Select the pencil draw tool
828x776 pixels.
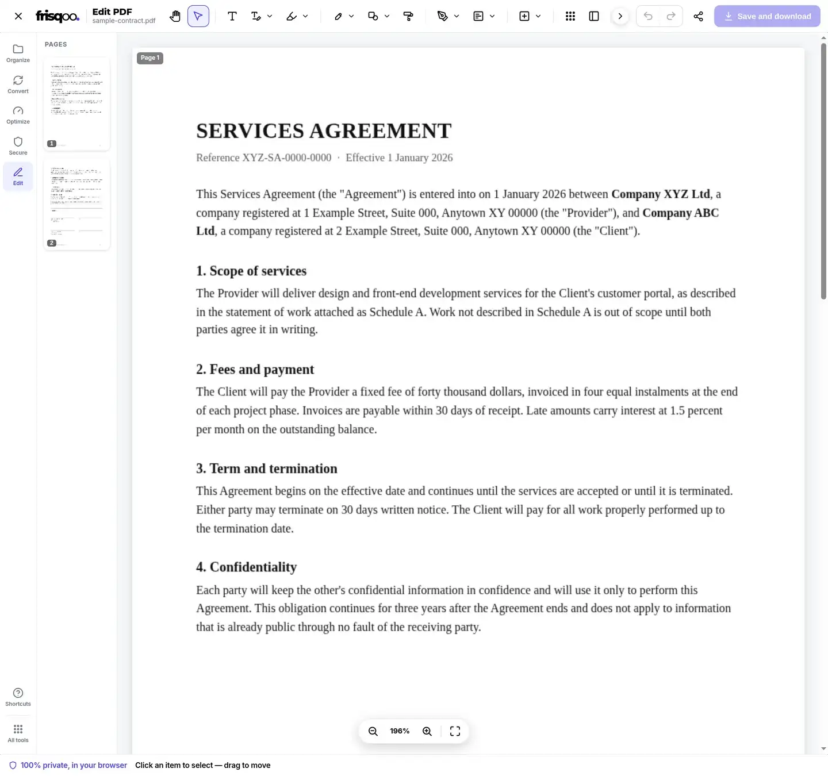tap(338, 16)
